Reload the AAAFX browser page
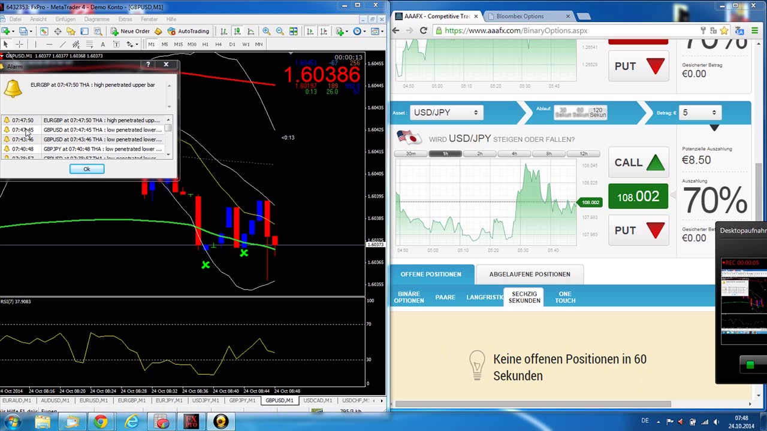767x431 pixels. [424, 31]
